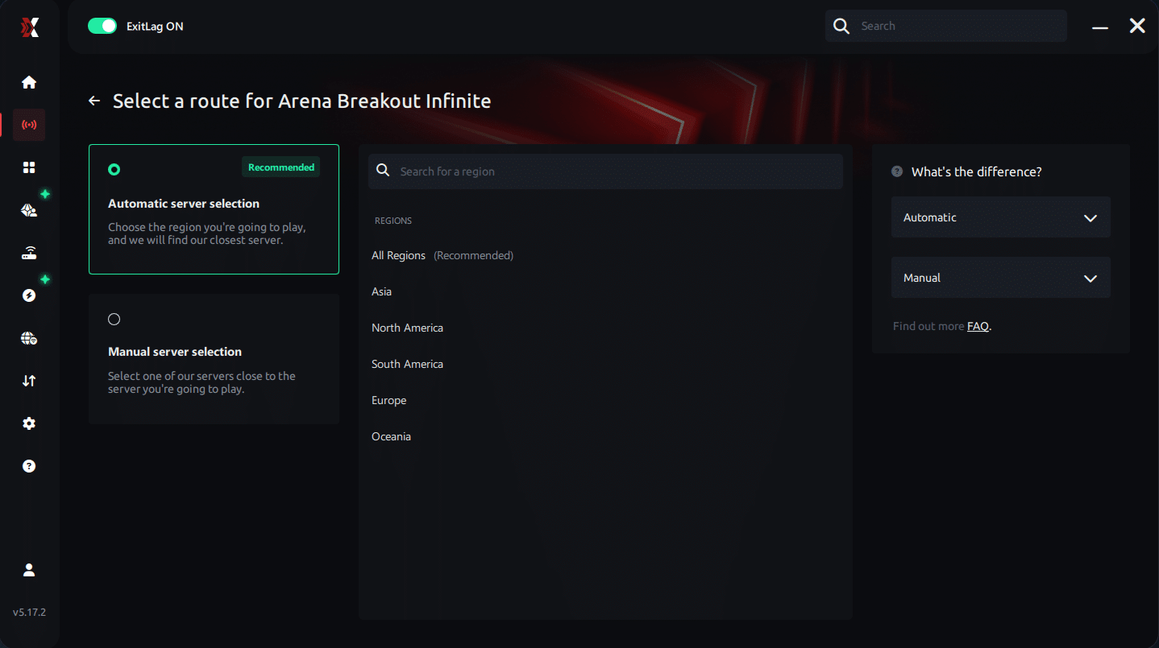Choose All Regions (Recommended)
1159x648 pixels.
(442, 255)
